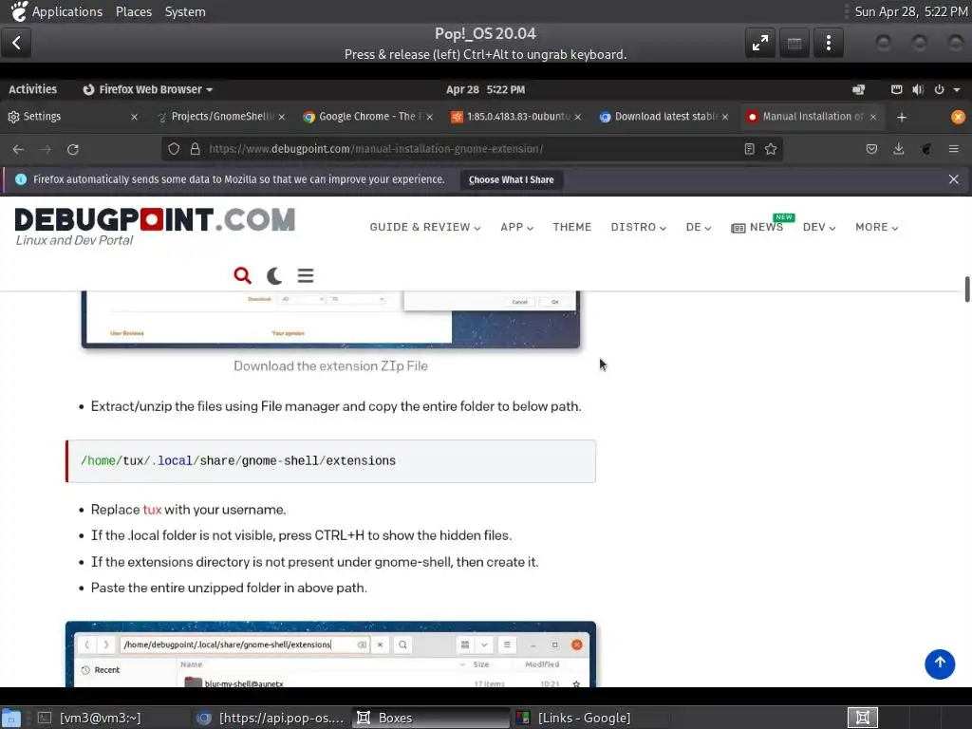Click the Firefox URL address bar
Image resolution: width=972 pixels, height=729 pixels.
473,149
